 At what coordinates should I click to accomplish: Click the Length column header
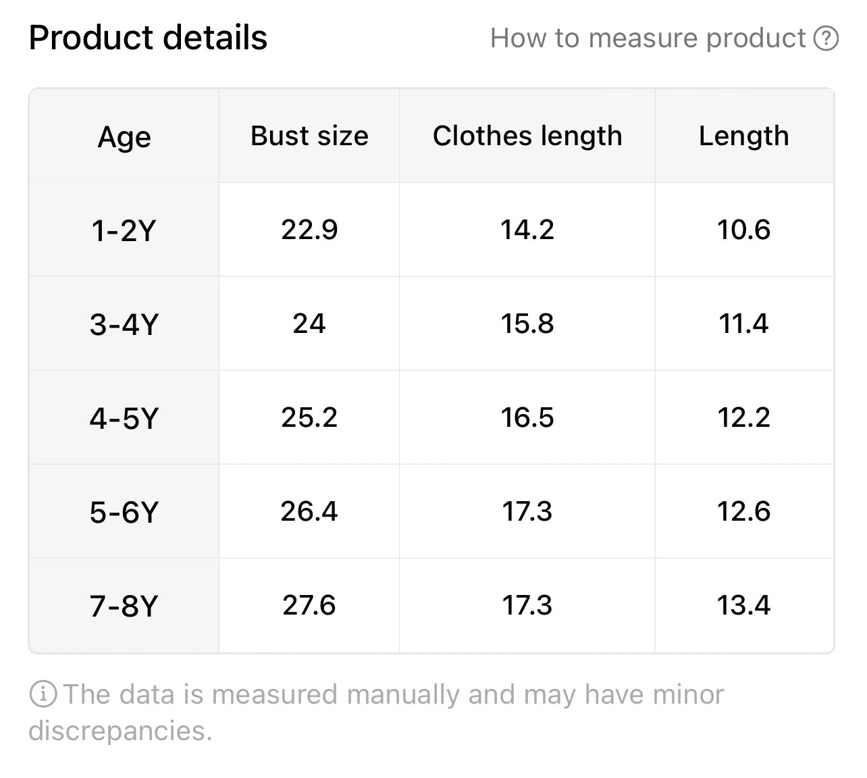744,136
